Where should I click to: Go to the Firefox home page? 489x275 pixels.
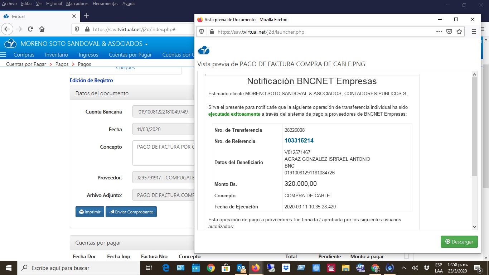(x=42, y=29)
